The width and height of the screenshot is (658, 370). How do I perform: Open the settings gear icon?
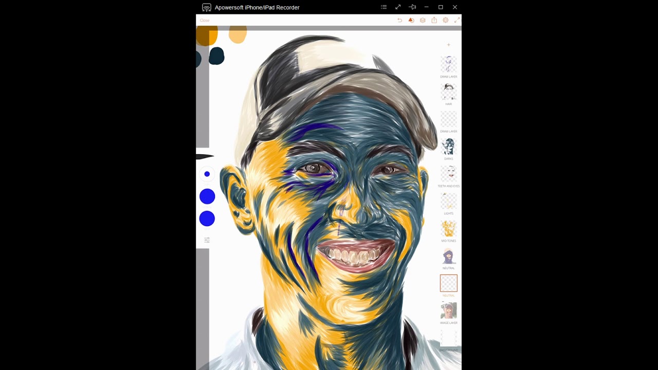tap(446, 20)
